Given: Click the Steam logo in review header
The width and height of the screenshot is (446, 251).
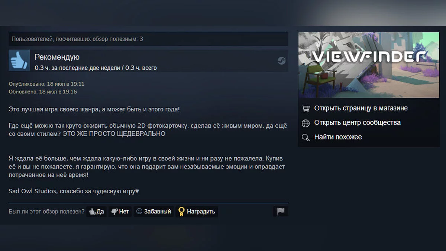Looking at the screenshot, I should 282,61.
